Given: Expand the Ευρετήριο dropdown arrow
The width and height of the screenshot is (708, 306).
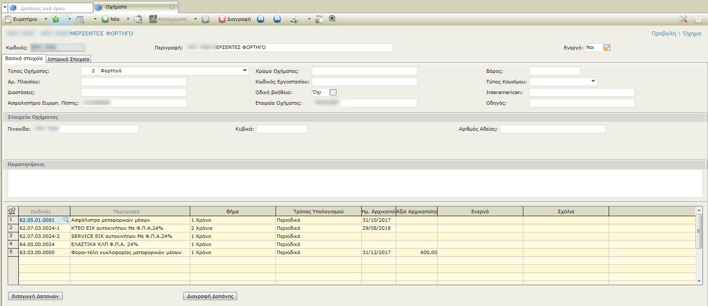Looking at the screenshot, I should click(x=46, y=19).
